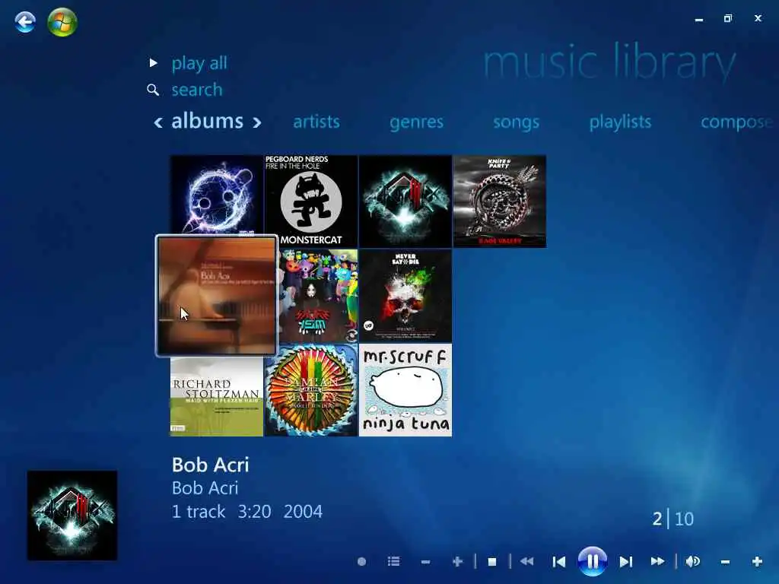Move to previous category with the left chevron
Image resolution: width=779 pixels, height=584 pixels.
coord(158,122)
